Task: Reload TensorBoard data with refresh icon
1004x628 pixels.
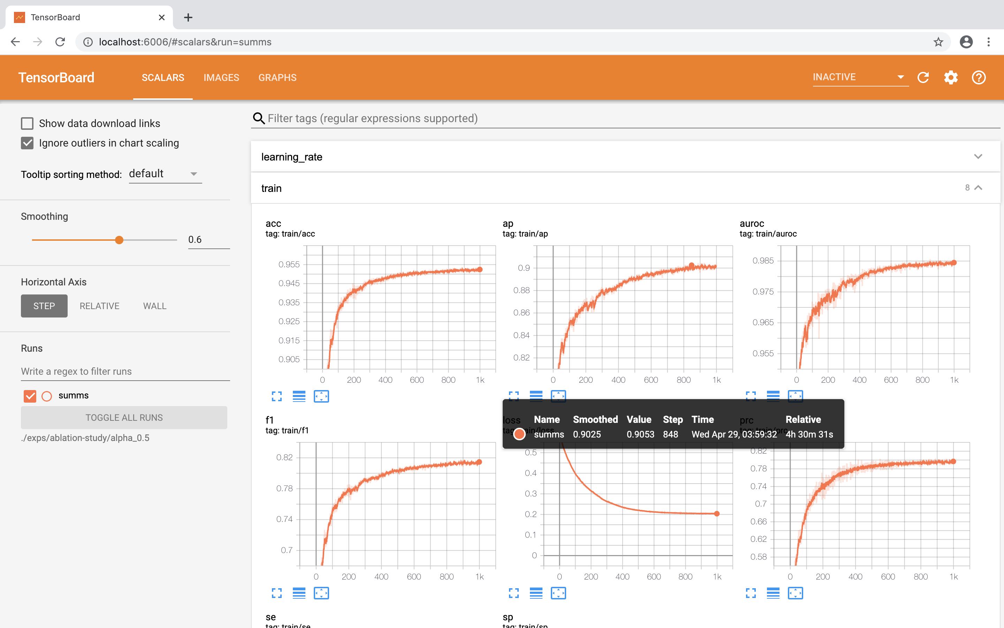Action: click(923, 78)
